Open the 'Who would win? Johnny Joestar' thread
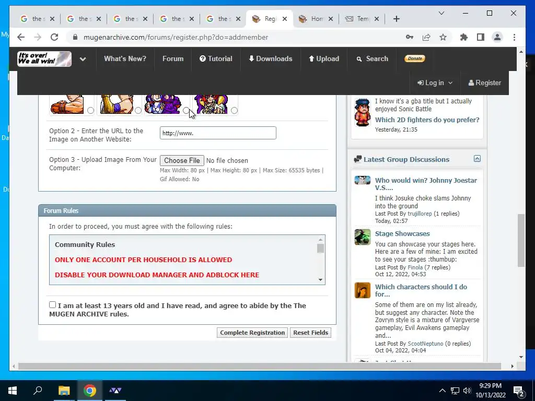 point(426,184)
